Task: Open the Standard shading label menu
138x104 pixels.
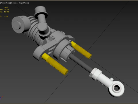Action: click(14, 3)
